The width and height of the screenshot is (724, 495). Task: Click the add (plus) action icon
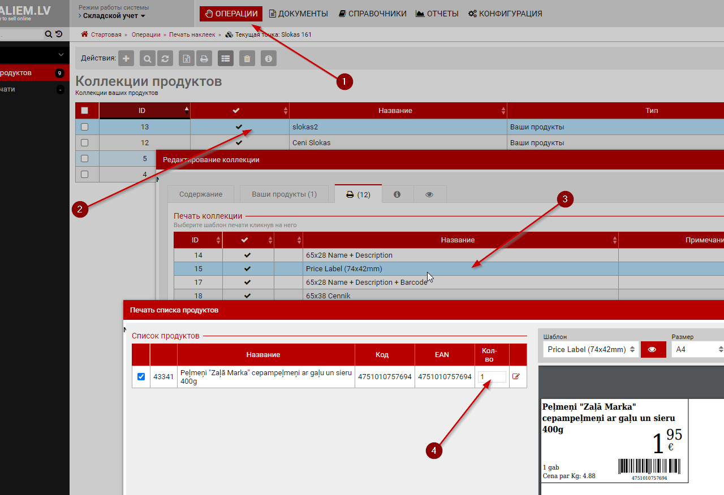click(x=126, y=58)
